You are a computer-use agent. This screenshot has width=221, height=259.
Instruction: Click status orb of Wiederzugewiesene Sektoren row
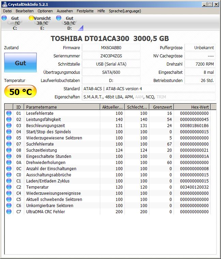click(9, 138)
